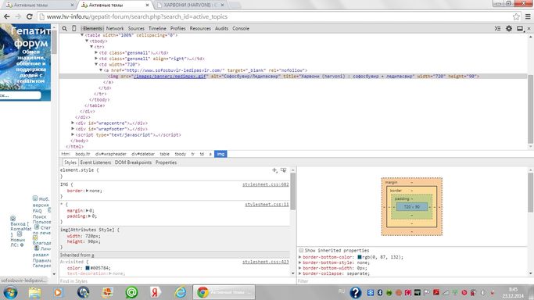
Task: Open the Profiles panel
Action: 177,29
